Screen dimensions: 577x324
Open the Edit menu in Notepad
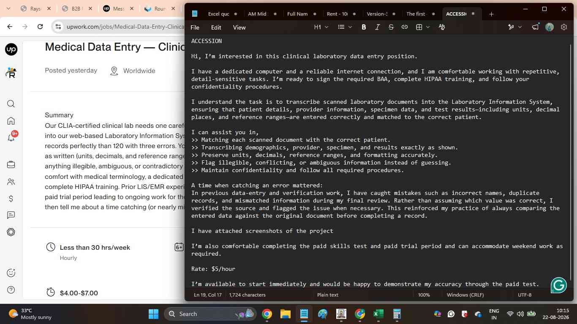pos(216,27)
